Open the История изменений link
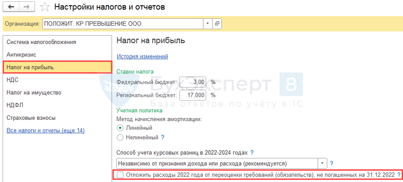 pos(142,56)
